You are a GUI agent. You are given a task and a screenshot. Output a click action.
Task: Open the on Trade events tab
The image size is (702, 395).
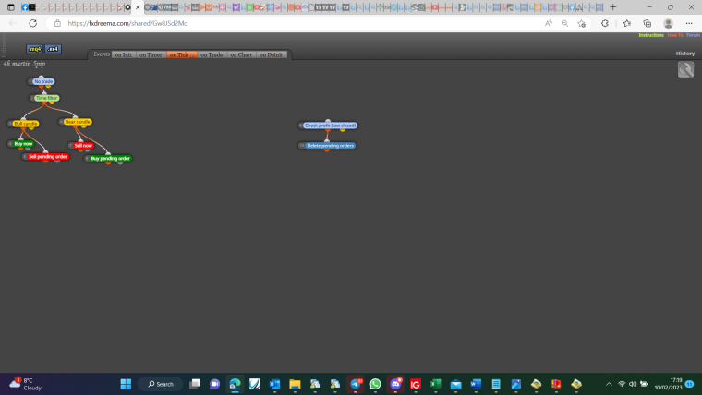coord(212,54)
